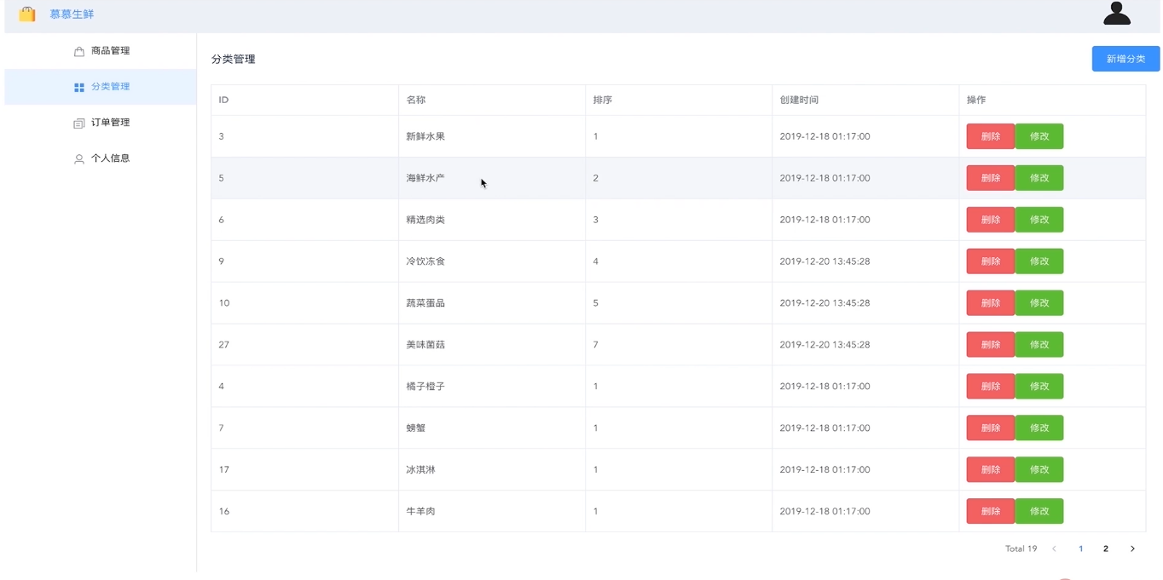Click the 冰淇淋 name cell
Image resolution: width=1163 pixels, height=580 pixels.
(492, 470)
